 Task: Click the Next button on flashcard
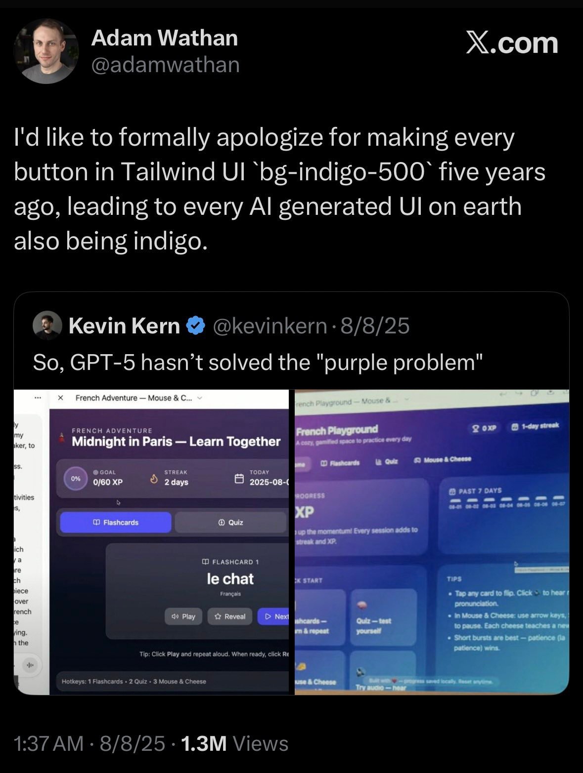tap(275, 616)
